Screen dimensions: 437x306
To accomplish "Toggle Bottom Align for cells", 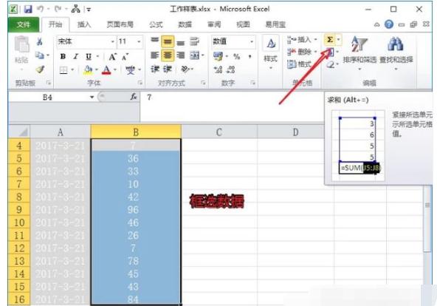I will pyautogui.click(x=181, y=42).
